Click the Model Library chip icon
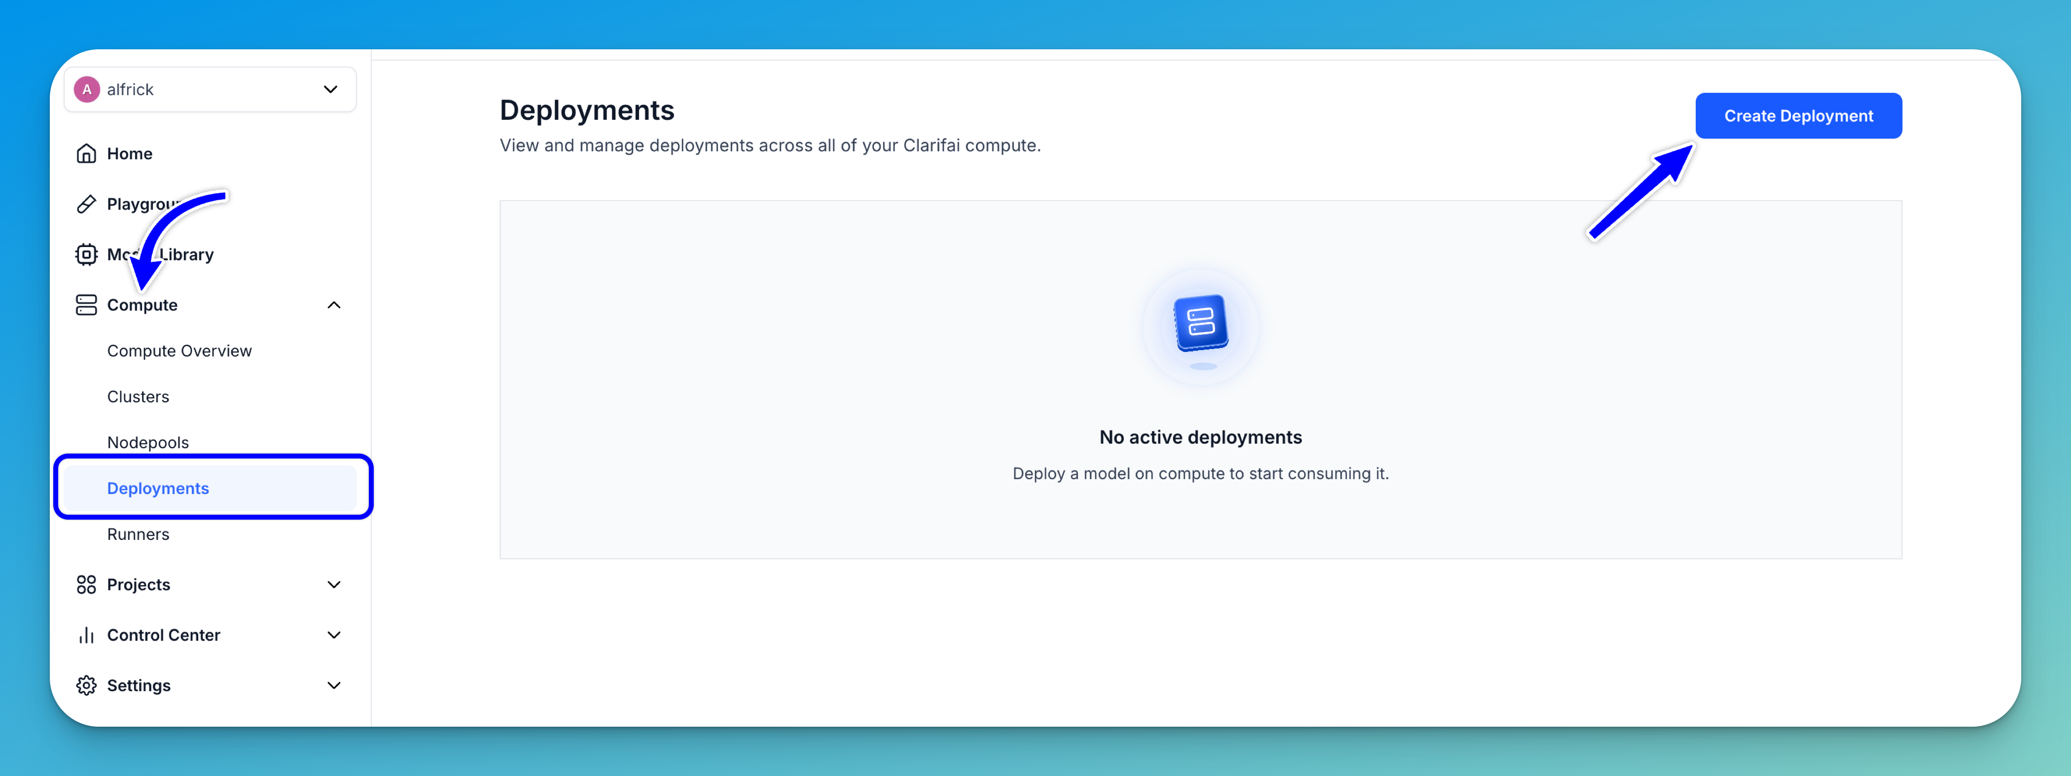Viewport: 2071px width, 776px height. point(86,254)
